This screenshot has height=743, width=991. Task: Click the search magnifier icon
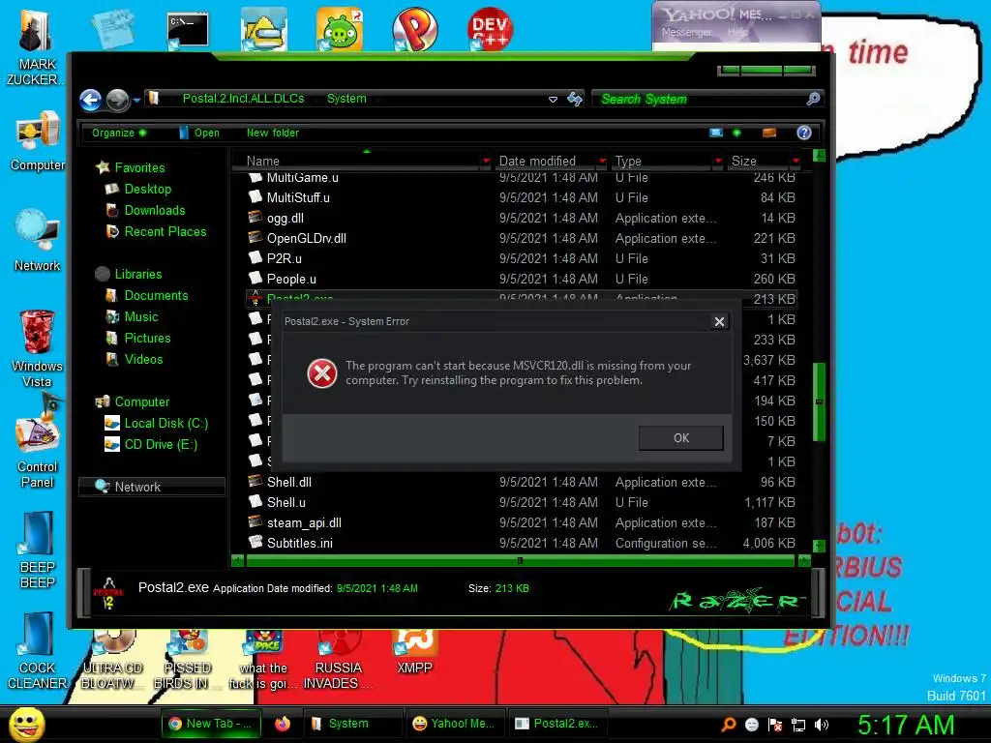pos(813,99)
